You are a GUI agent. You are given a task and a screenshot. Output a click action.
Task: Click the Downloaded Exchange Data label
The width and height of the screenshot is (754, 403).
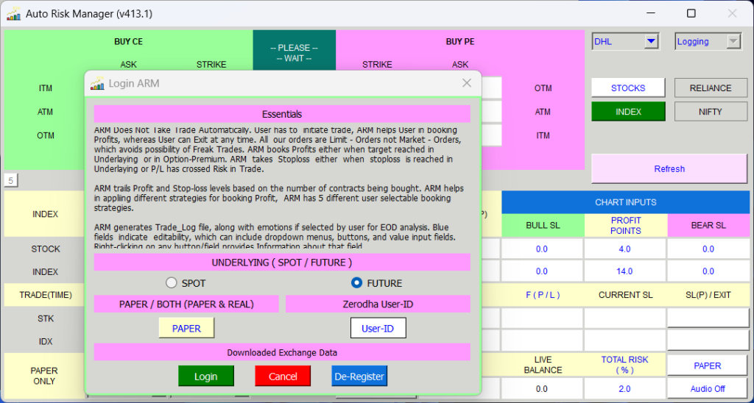[x=282, y=352]
